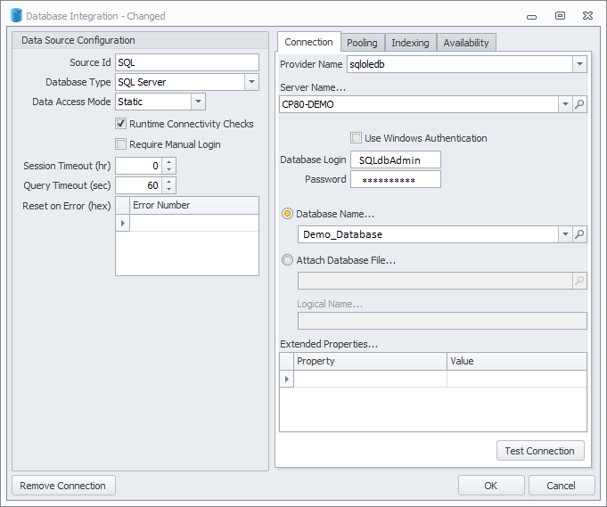Decrease Query Timeout with down arrow

coord(168,189)
